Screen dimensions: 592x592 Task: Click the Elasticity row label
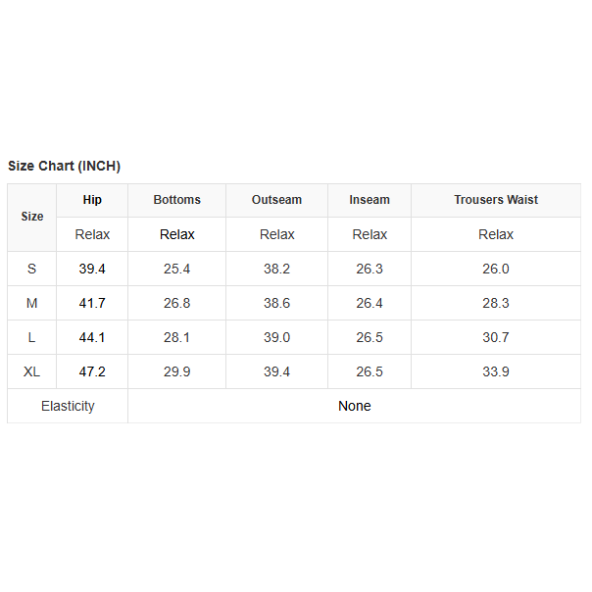(68, 406)
